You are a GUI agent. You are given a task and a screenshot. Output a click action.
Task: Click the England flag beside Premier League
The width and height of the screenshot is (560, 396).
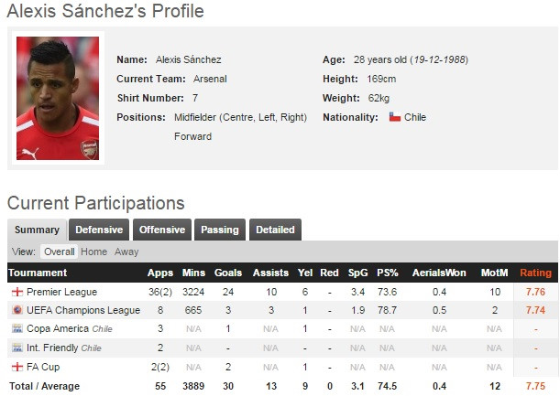pos(16,292)
